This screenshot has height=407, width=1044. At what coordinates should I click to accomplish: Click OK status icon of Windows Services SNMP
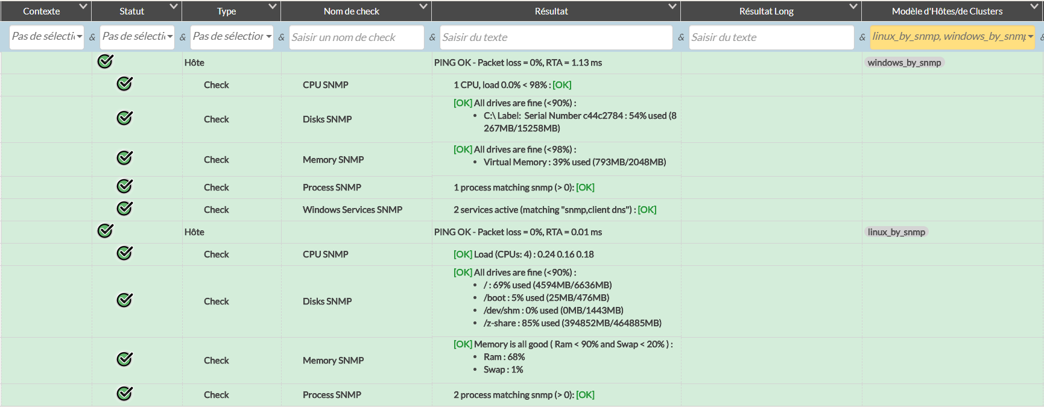click(x=124, y=209)
